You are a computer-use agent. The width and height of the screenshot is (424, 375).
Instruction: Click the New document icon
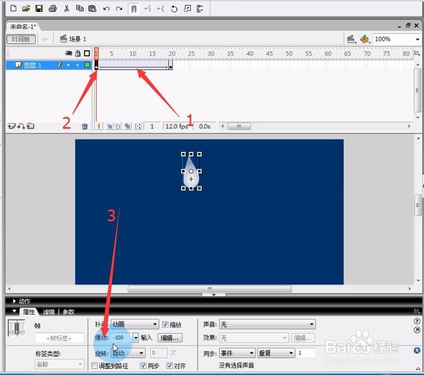(x=13, y=8)
